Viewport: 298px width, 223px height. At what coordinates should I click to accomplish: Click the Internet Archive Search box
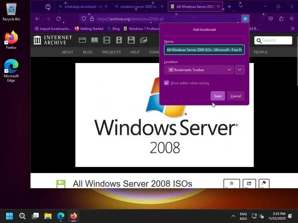click(273, 40)
